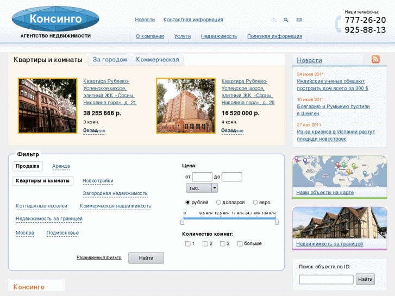Choose Новостройки filter type
This screenshot has height=296, width=395.
tap(98, 181)
